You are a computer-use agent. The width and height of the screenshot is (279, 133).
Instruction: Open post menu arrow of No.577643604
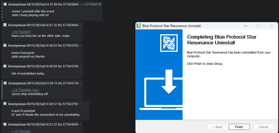tap(80, 5)
